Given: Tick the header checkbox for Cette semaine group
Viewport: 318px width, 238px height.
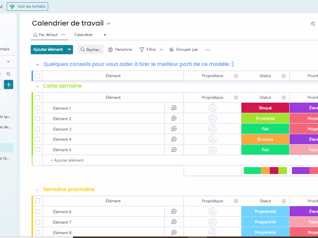Looking at the screenshot, I should (38, 97).
